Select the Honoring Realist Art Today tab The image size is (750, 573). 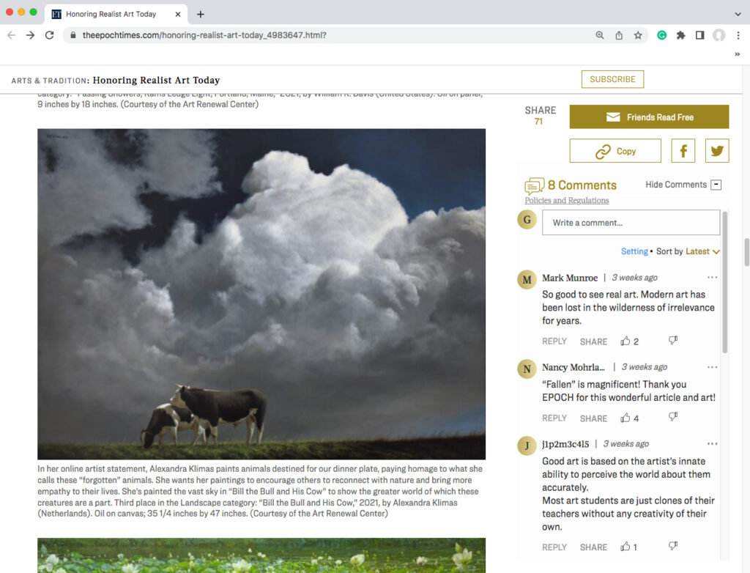110,14
